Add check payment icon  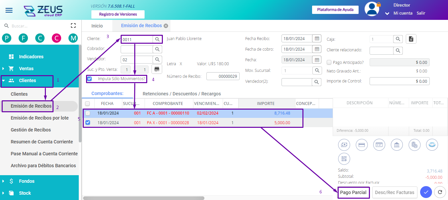(379, 145)
